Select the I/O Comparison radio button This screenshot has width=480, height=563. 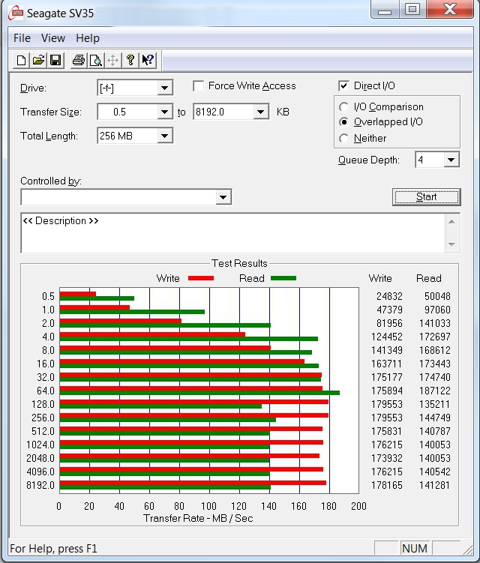pos(344,107)
